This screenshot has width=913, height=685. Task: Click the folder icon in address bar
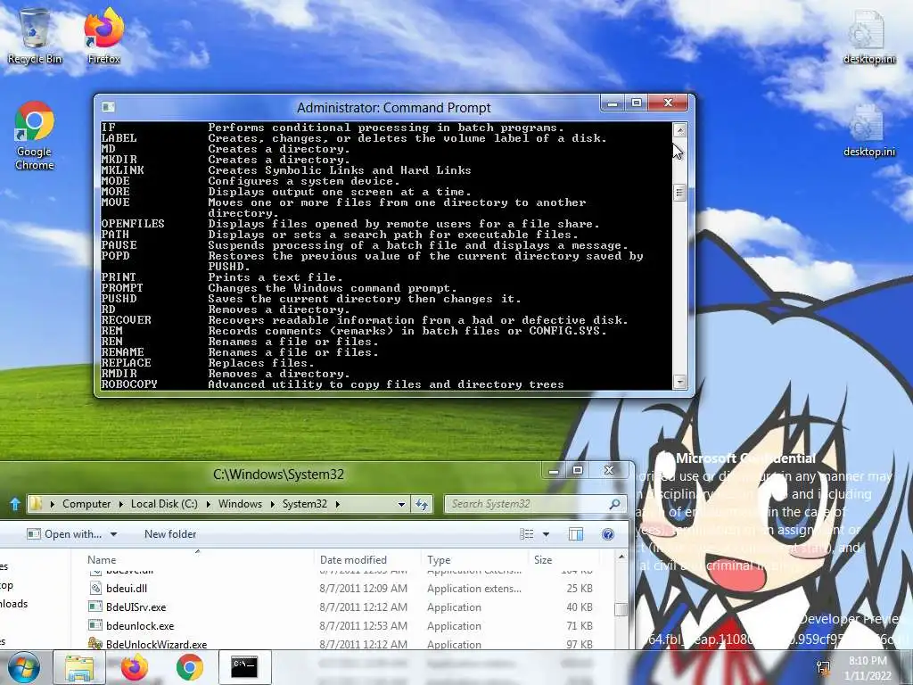click(36, 504)
